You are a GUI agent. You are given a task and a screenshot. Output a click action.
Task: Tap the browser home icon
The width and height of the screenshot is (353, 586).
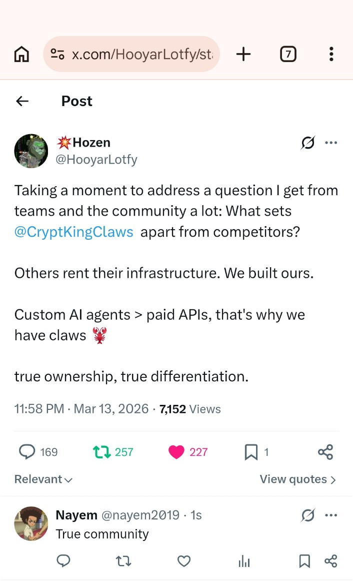tap(21, 54)
